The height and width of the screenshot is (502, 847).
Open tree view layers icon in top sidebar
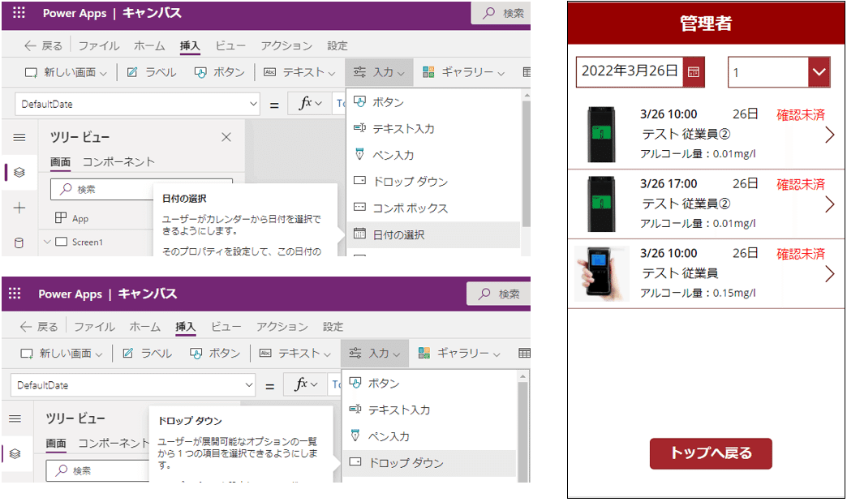pos(19,172)
